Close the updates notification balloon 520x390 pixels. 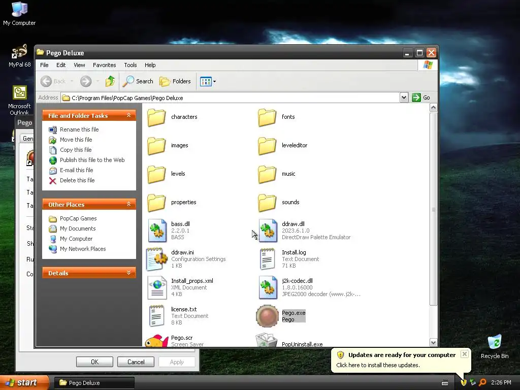[465, 354]
